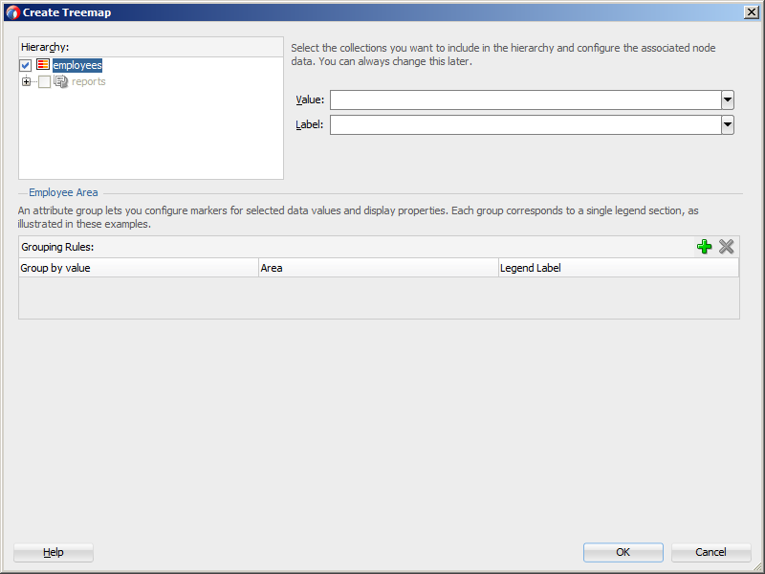
Task: Open the Label dropdown arrow
Action: tap(728, 125)
